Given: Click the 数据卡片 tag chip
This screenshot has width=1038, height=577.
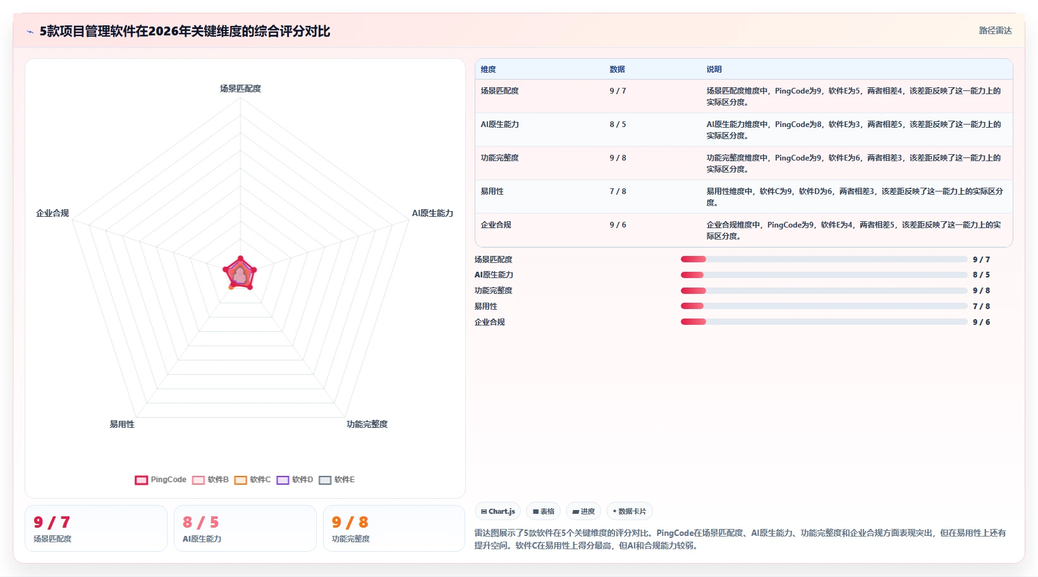Looking at the screenshot, I should pos(630,511).
